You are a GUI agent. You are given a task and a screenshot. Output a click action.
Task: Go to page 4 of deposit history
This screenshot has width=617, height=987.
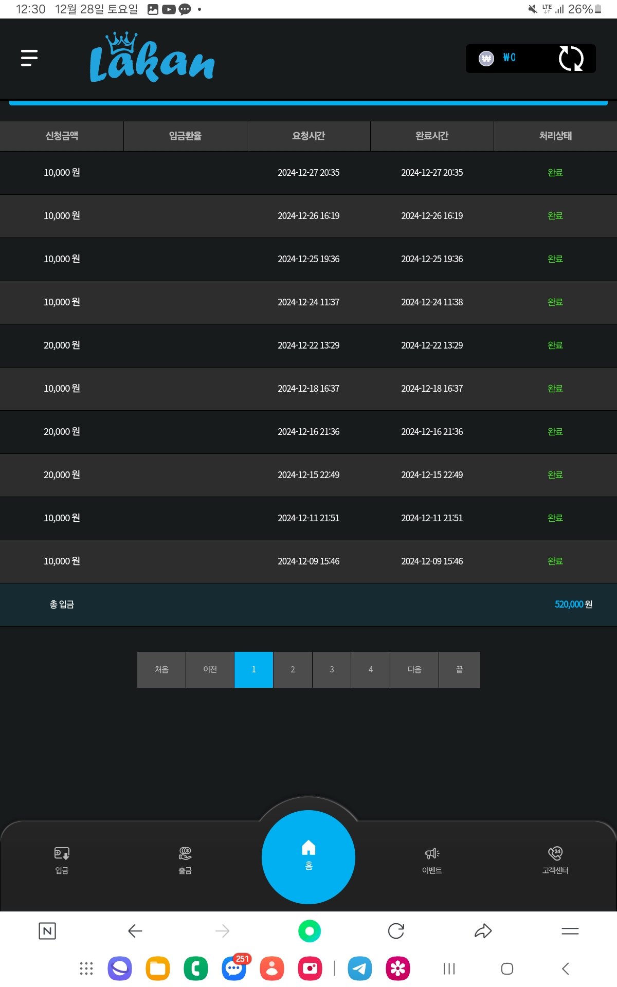click(x=370, y=669)
